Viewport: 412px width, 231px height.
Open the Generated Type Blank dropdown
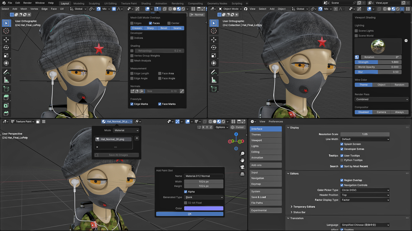click(x=204, y=197)
